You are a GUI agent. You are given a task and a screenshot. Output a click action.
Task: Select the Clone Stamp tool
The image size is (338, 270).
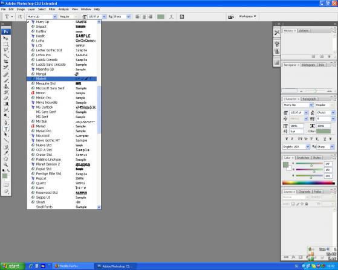click(x=6, y=86)
